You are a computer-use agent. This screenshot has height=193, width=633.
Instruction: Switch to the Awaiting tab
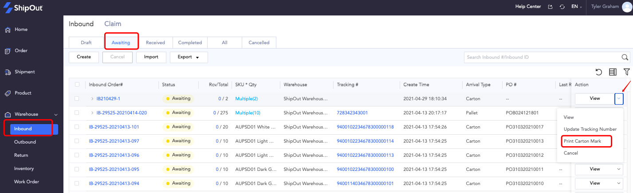point(121,43)
